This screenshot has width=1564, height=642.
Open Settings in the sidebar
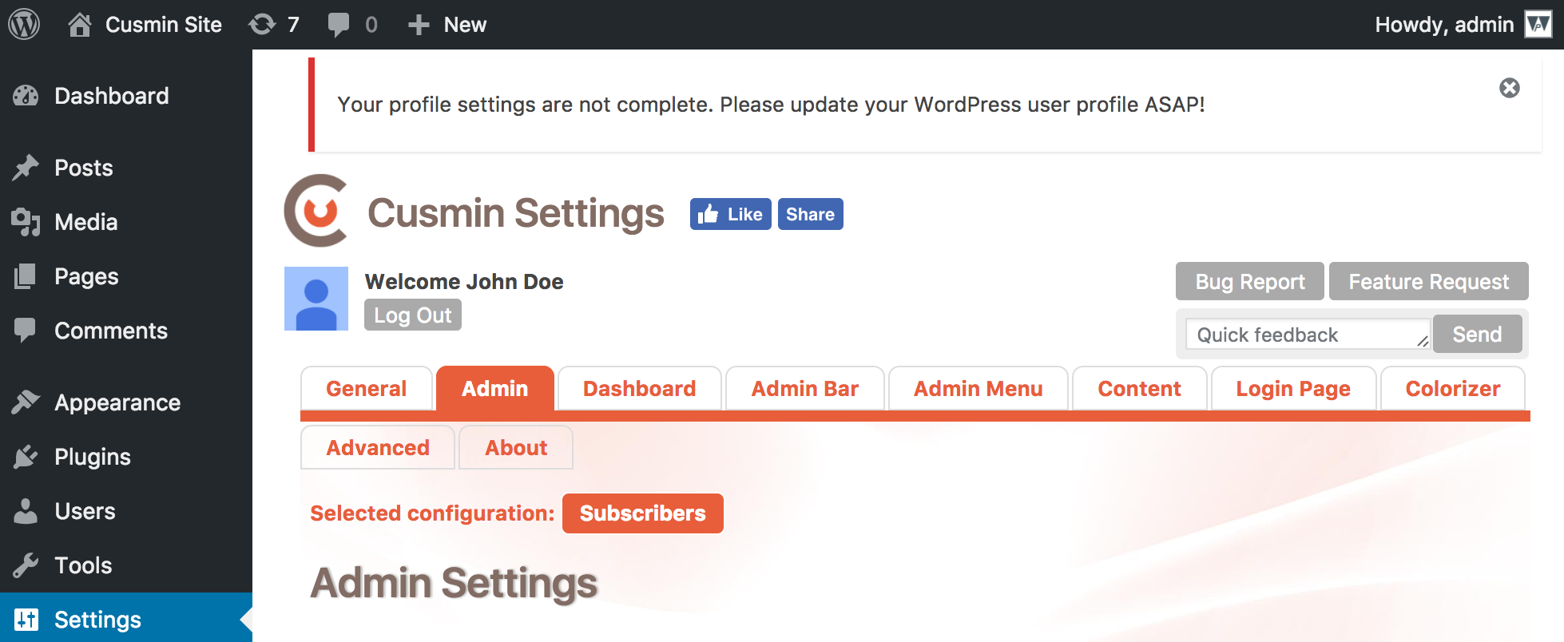[x=126, y=620]
